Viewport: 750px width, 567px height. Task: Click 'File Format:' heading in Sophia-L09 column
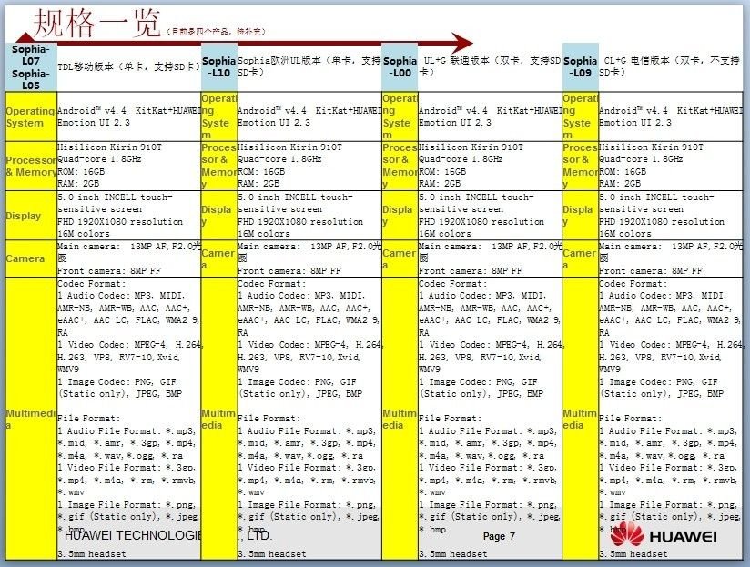[631, 419]
